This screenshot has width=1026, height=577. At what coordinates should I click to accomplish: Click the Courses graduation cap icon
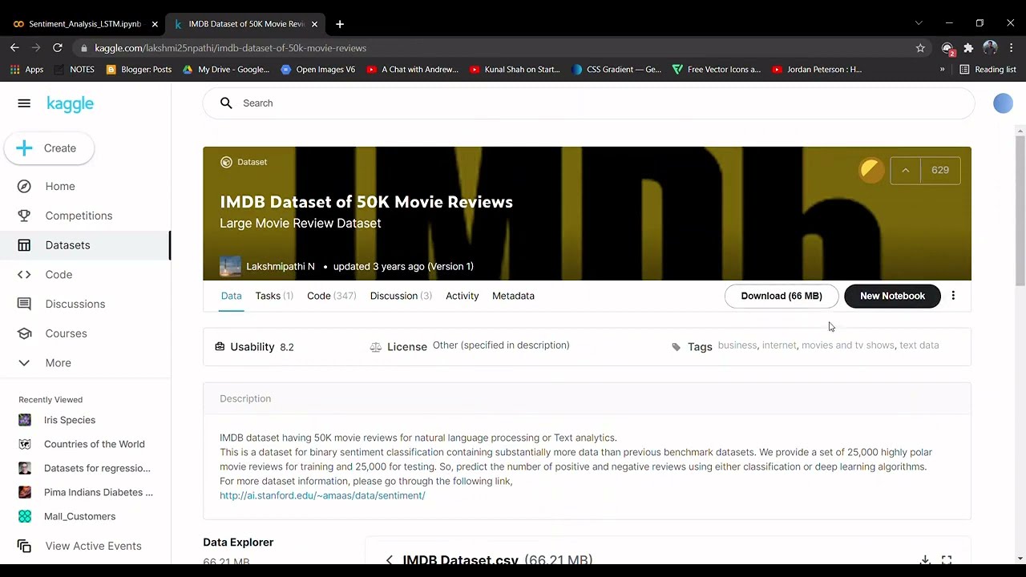pos(24,333)
